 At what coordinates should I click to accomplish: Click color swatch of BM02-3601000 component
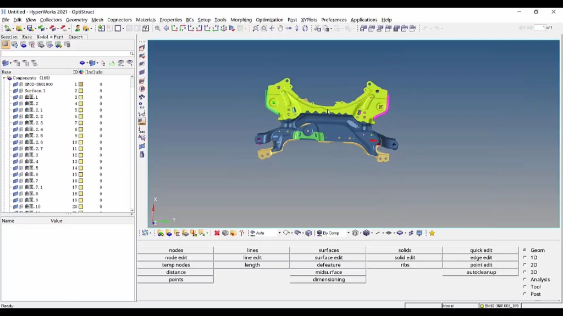pyautogui.click(x=81, y=84)
